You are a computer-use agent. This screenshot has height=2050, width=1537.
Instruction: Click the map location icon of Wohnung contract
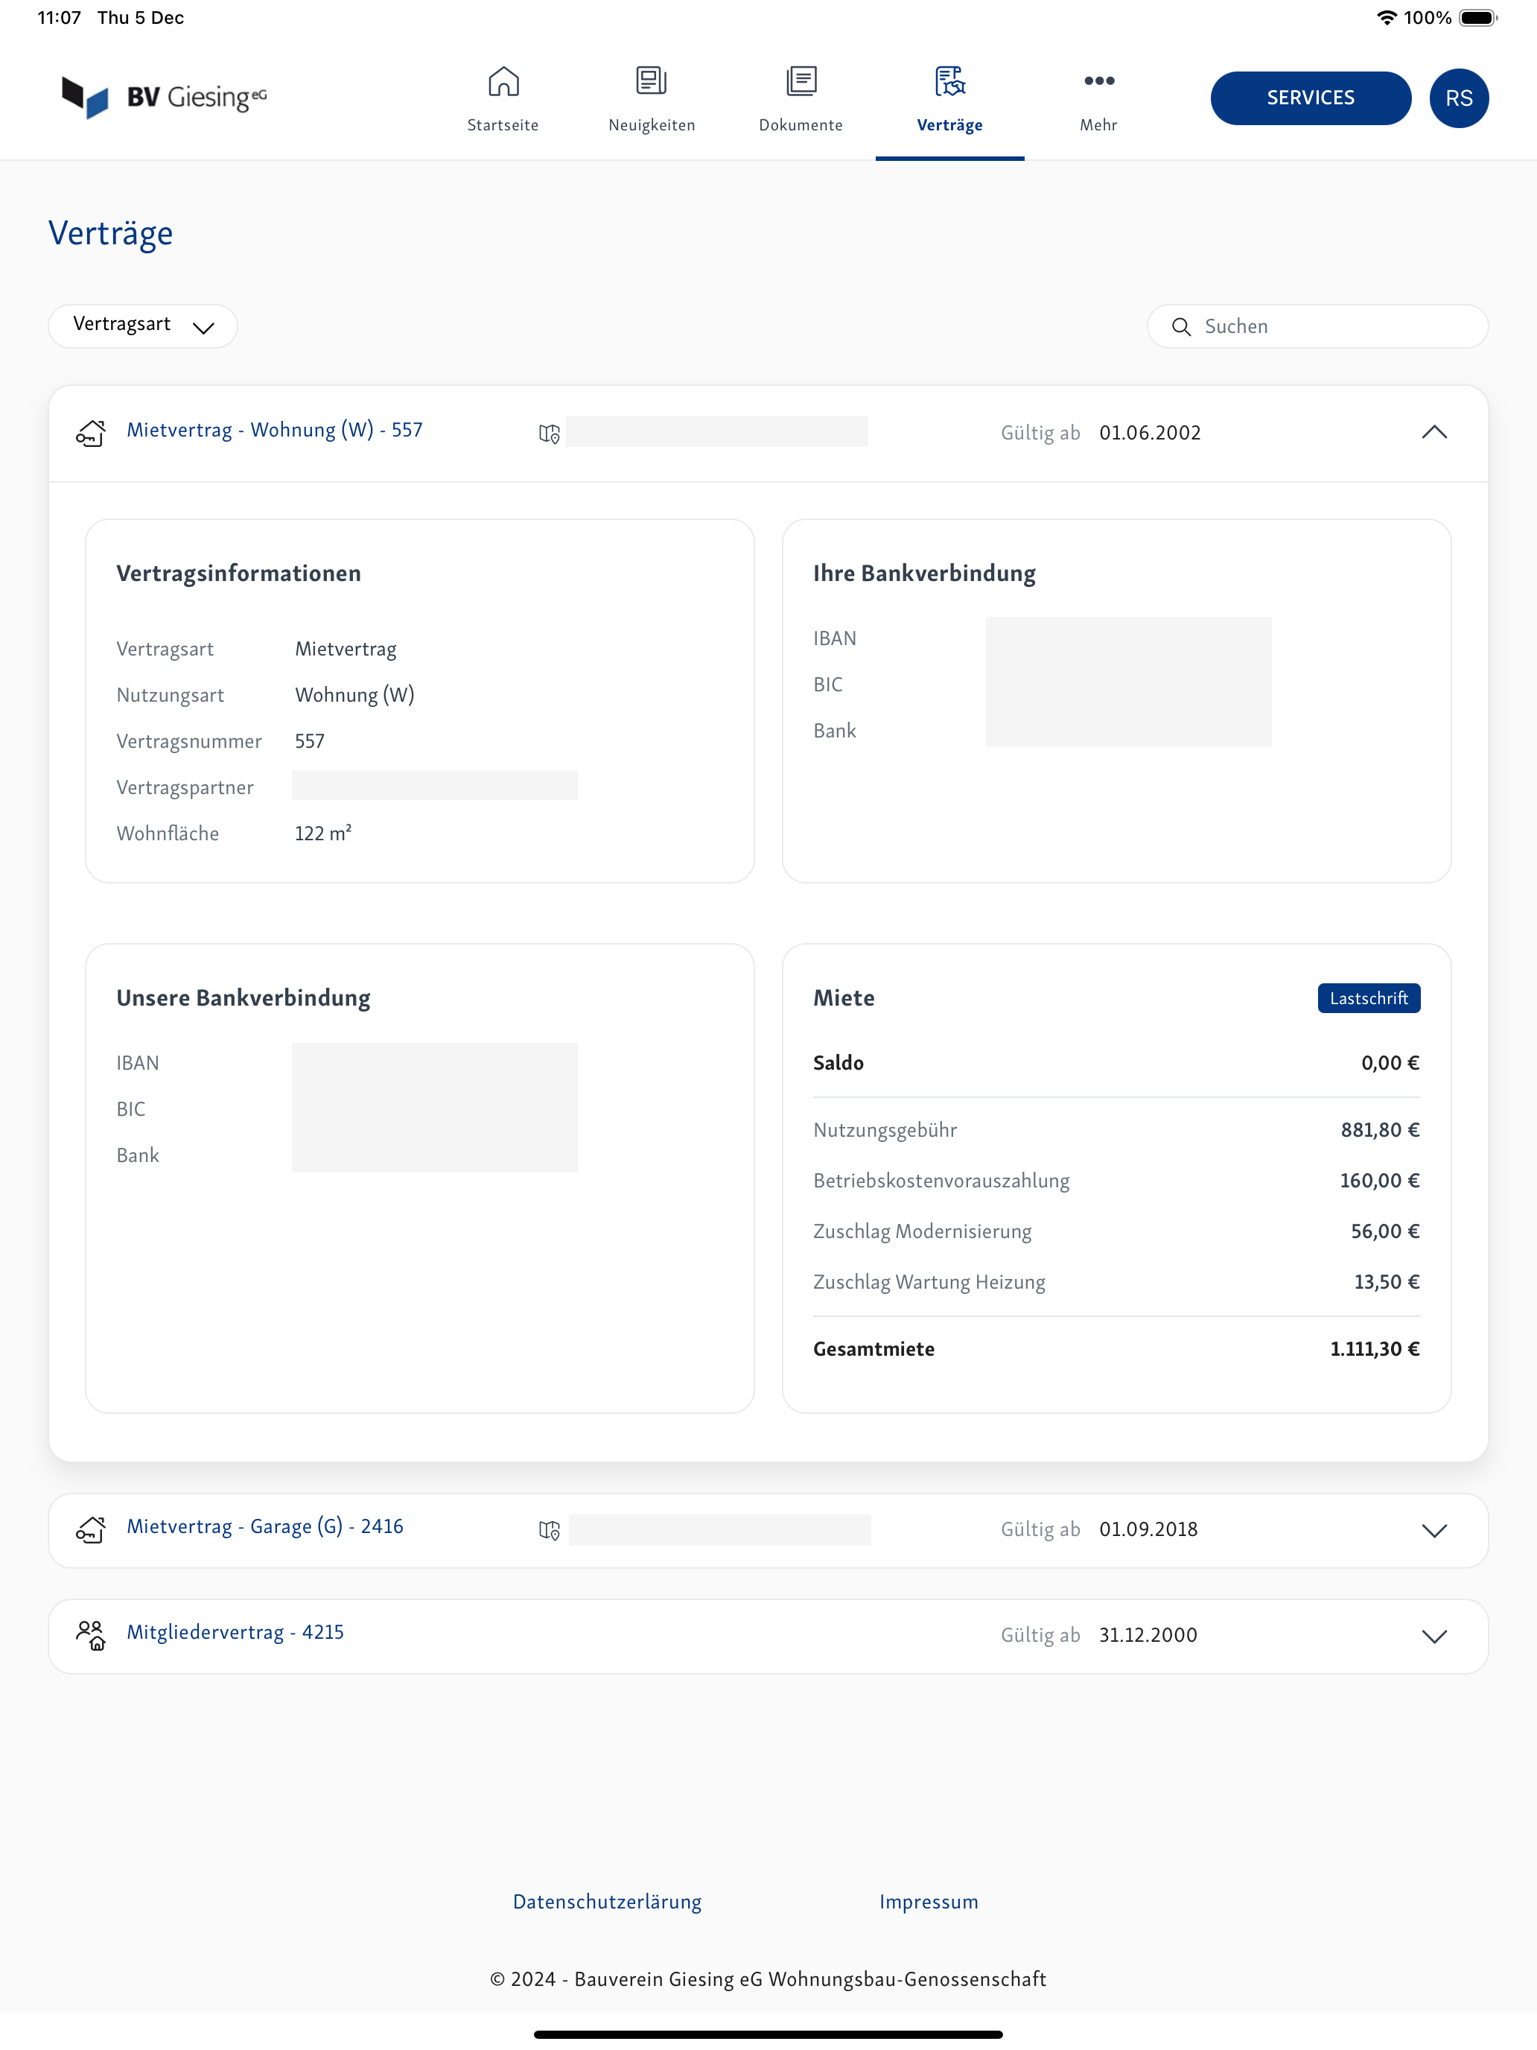pos(550,434)
